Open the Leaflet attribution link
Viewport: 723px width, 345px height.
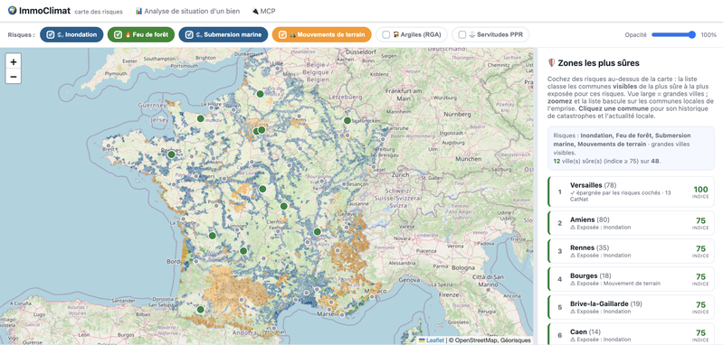tap(435, 340)
